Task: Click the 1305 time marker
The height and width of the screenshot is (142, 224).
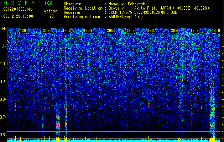Action: 109,31
